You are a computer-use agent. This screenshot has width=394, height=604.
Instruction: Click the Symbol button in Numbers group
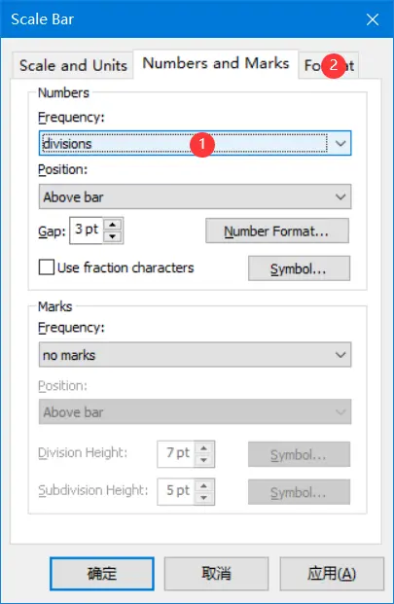pyautogui.click(x=299, y=268)
